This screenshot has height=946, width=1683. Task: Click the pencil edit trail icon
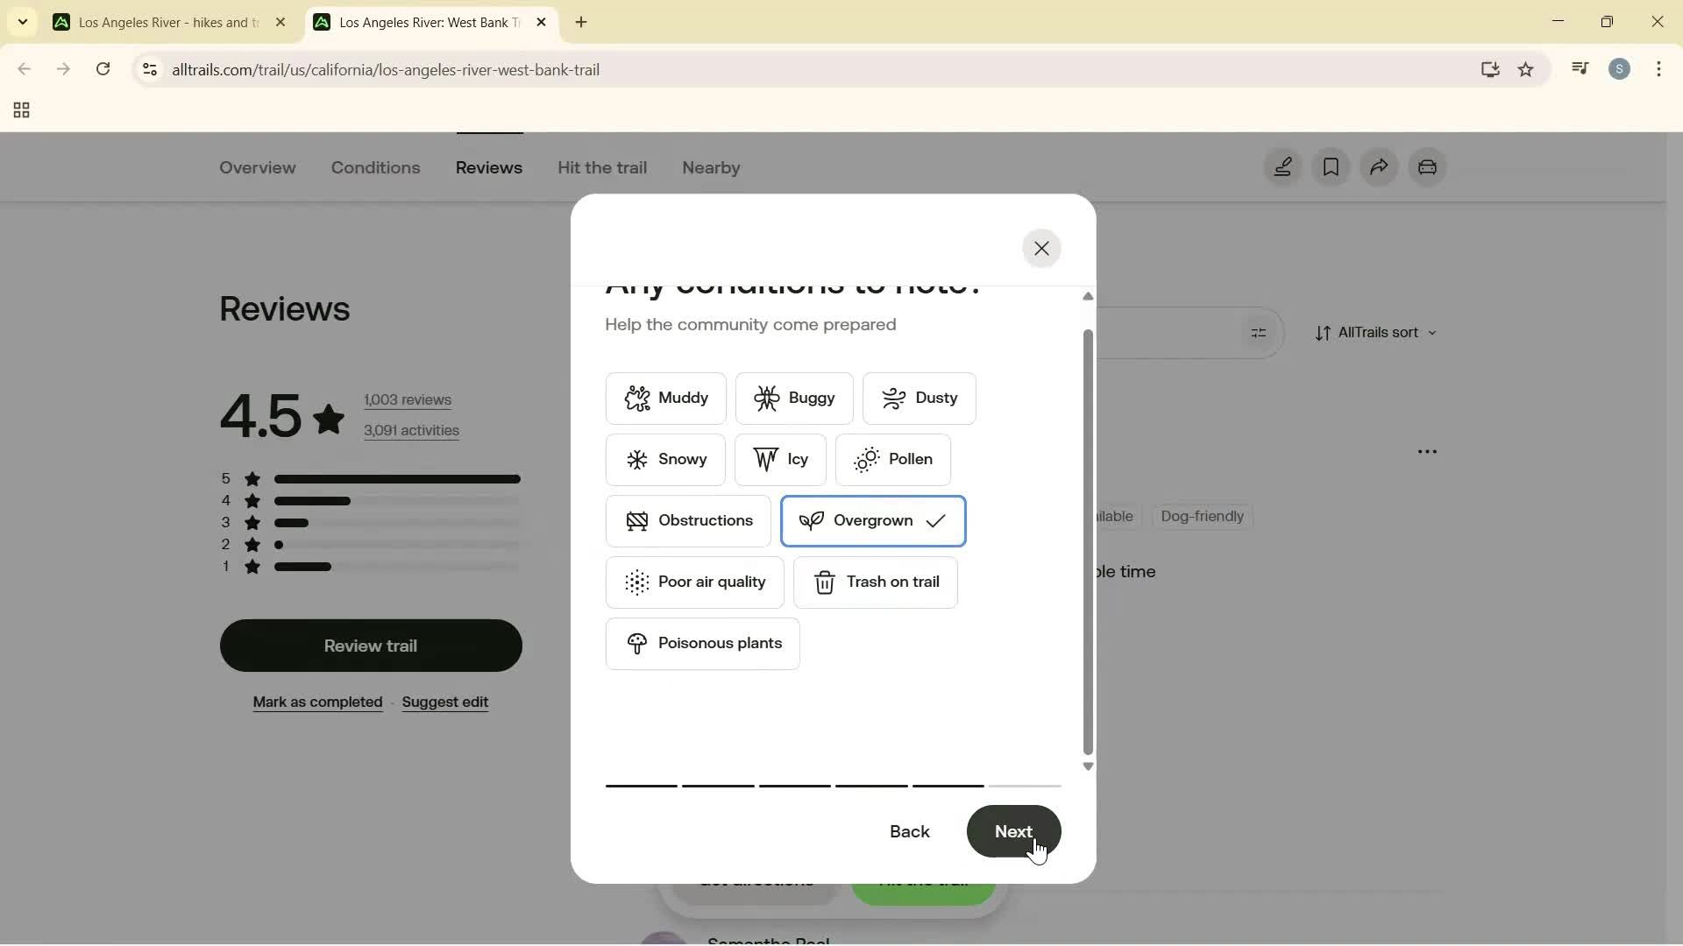click(x=1282, y=167)
